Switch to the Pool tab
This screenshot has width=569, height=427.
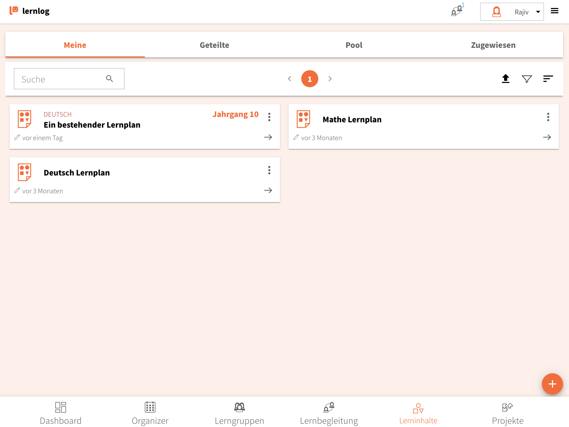pos(354,45)
